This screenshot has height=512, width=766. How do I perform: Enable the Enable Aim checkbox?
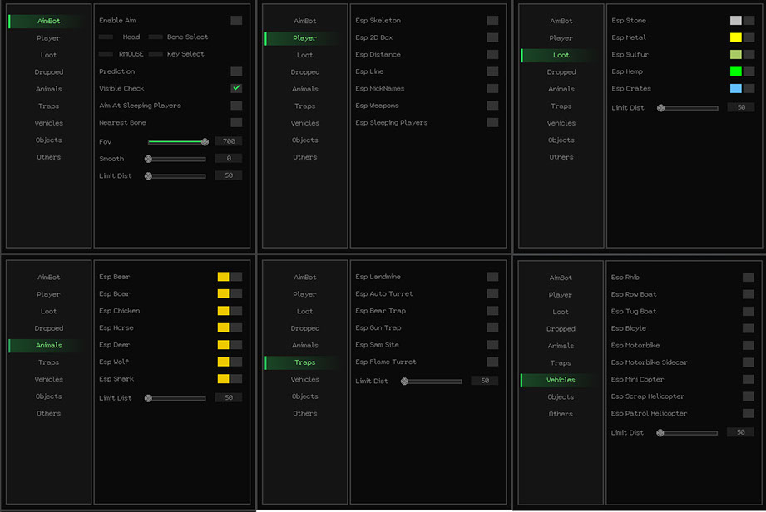click(236, 20)
